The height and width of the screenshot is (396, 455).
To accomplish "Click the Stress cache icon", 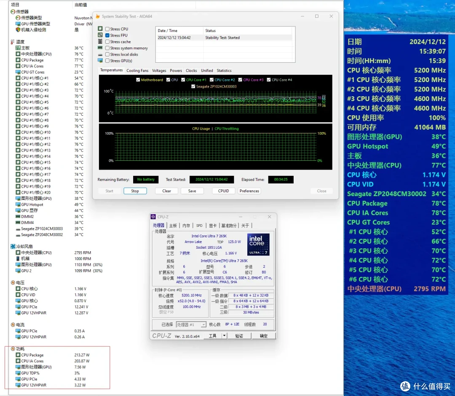I will click(x=100, y=42).
